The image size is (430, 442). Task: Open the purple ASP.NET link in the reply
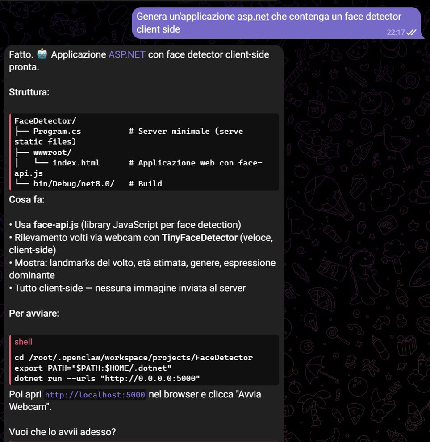click(127, 55)
